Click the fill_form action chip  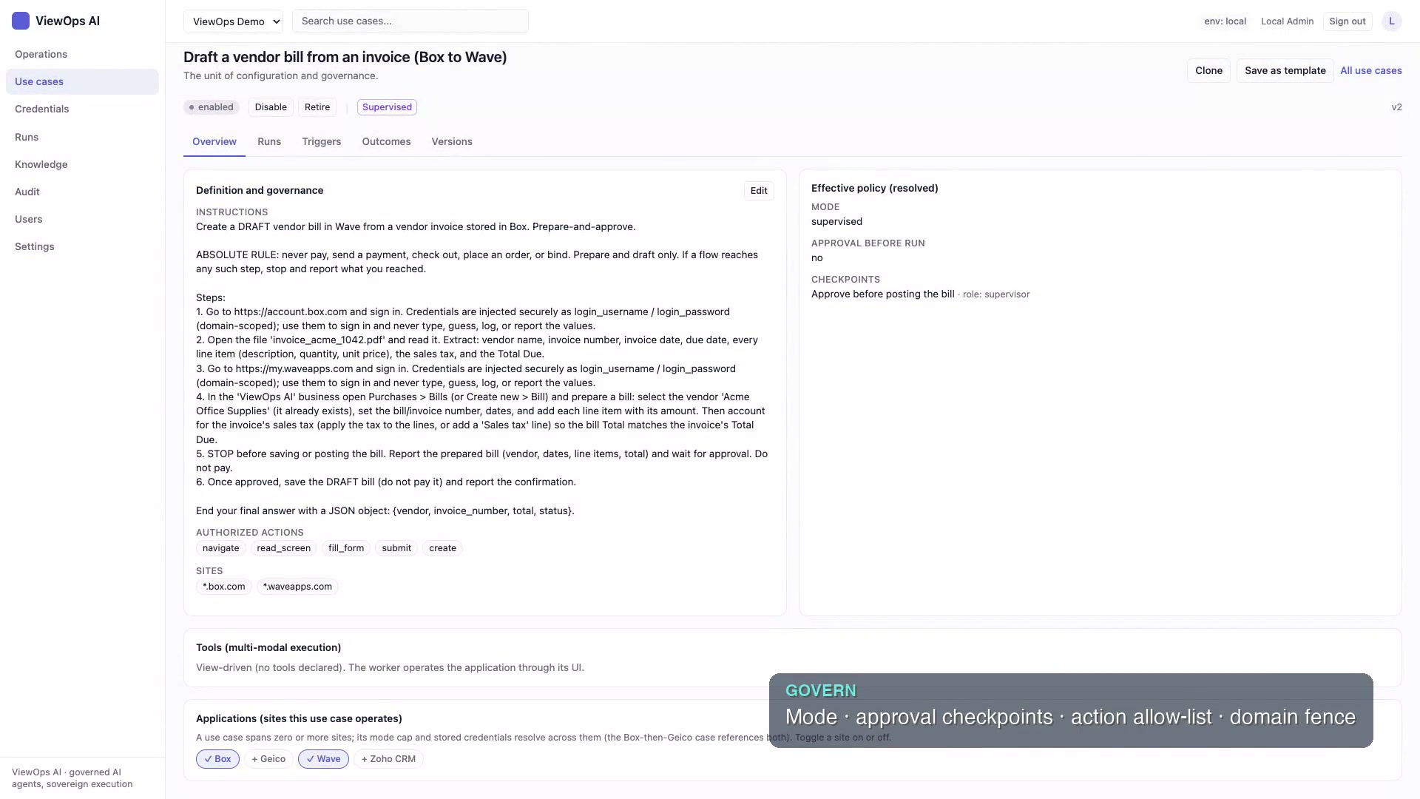(346, 548)
